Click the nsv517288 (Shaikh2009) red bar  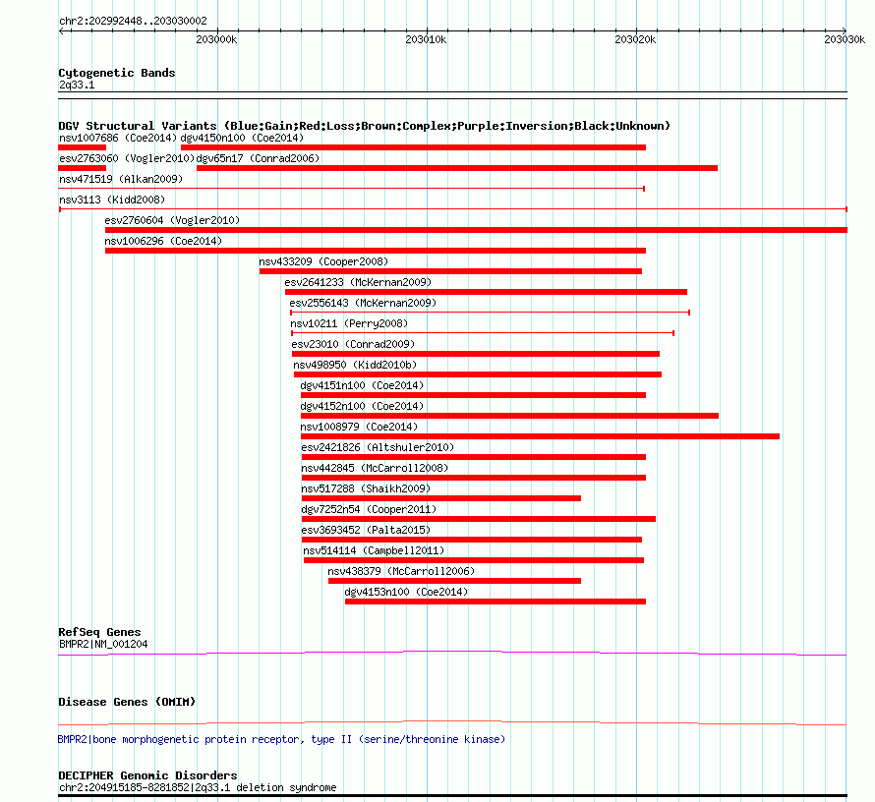coord(440,498)
